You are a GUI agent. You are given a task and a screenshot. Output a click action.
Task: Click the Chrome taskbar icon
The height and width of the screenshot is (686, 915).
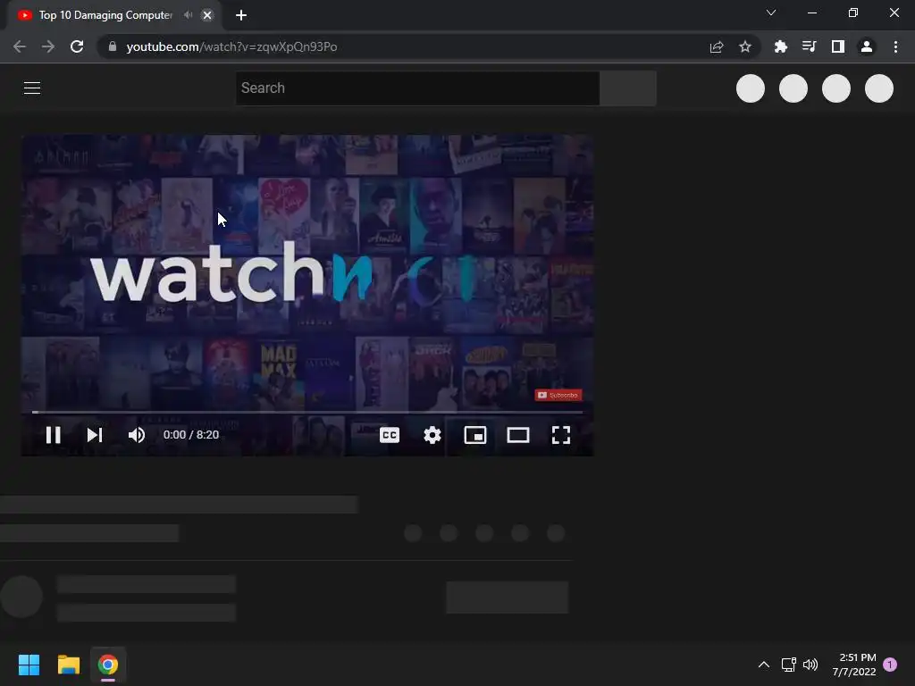[108, 665]
